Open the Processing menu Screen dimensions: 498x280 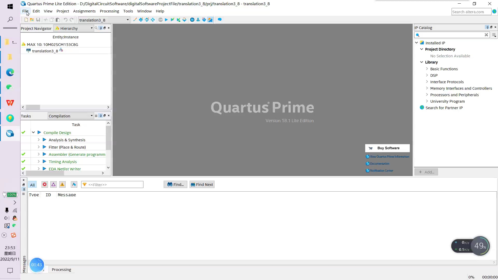tap(109, 11)
